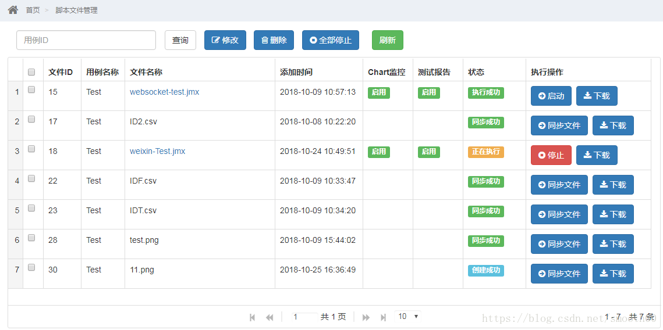The height and width of the screenshot is (330, 663).
Task: Click the blue 创建成功 status badge
Action: 486,270
